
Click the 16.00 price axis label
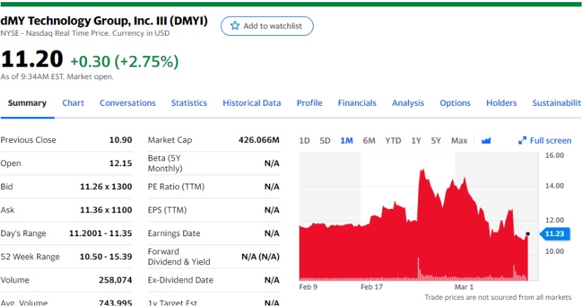(555, 156)
